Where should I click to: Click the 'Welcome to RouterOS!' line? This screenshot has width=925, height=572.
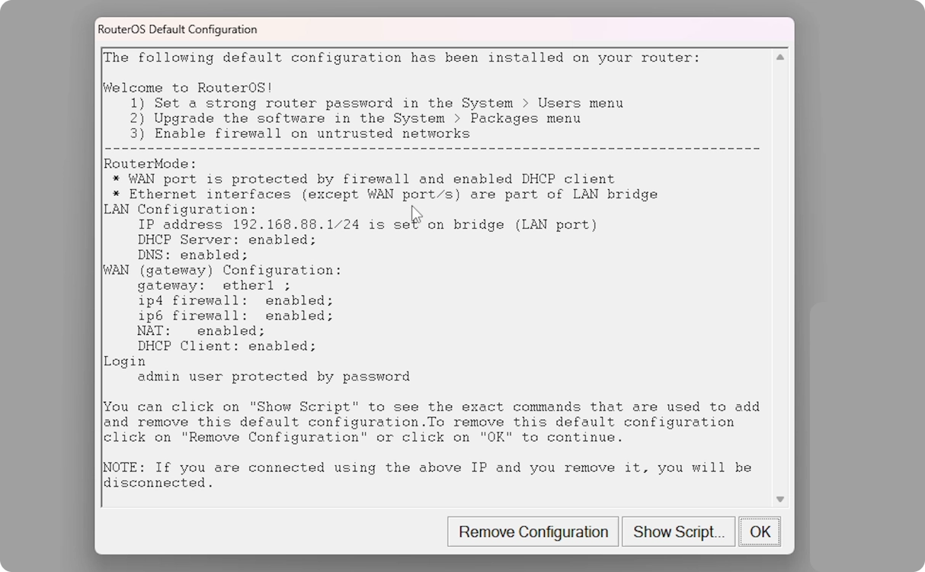188,88
